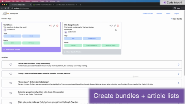Open the History menu
185x104 pixels.
[x=27, y=1]
